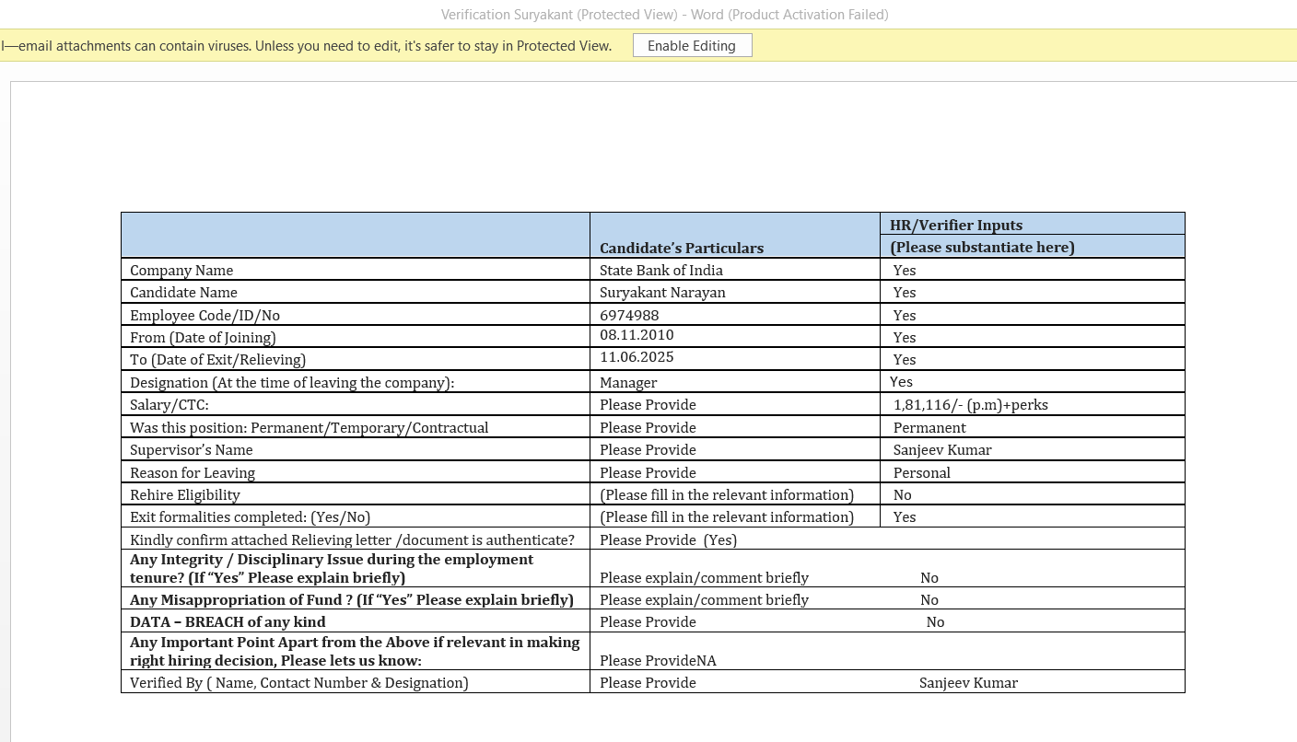Image resolution: width=1297 pixels, height=742 pixels.
Task: Click the Please ProvideNA cell text
Action: click(658, 661)
